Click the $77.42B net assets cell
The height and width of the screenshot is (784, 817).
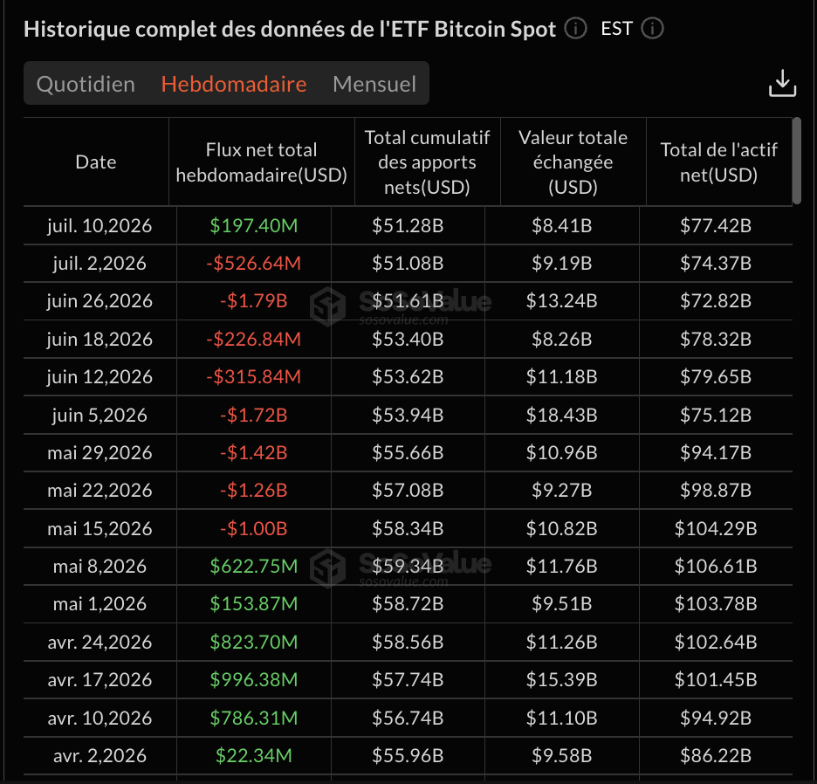coord(716,226)
